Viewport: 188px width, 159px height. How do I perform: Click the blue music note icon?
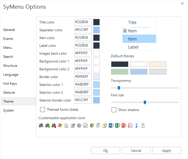tap(137, 125)
